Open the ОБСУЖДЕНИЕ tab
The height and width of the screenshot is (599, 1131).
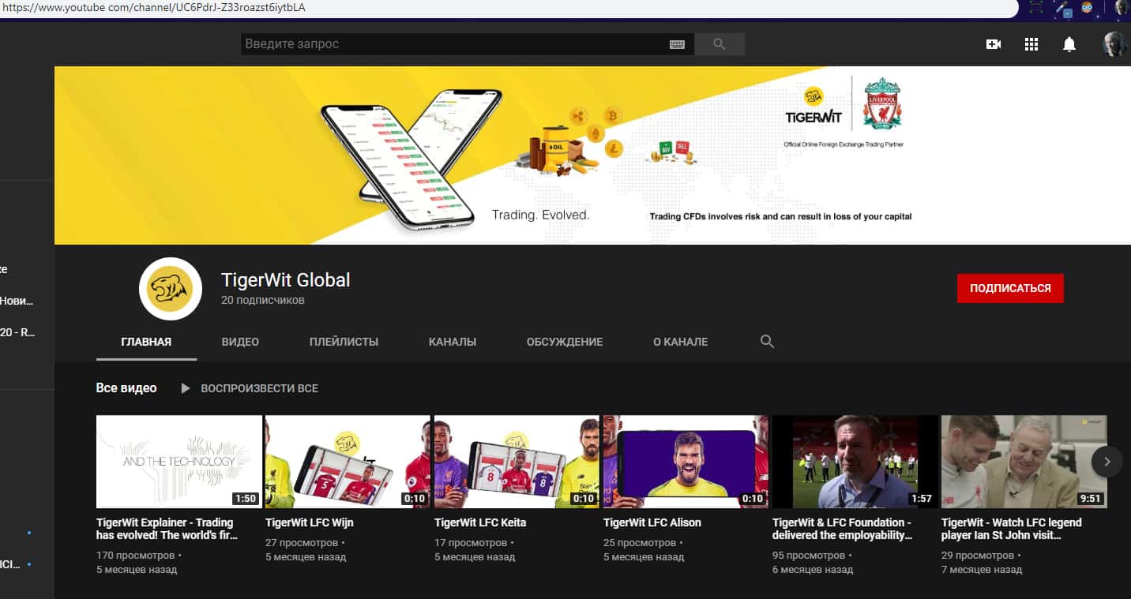point(565,342)
